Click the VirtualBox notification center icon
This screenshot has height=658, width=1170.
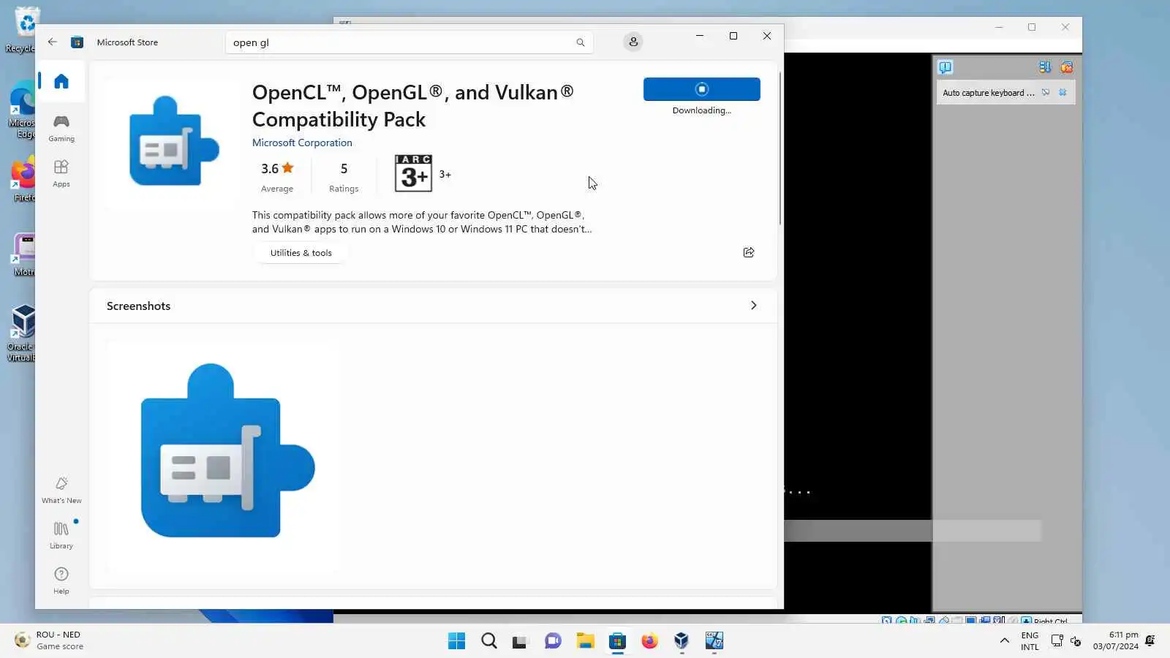(x=946, y=67)
